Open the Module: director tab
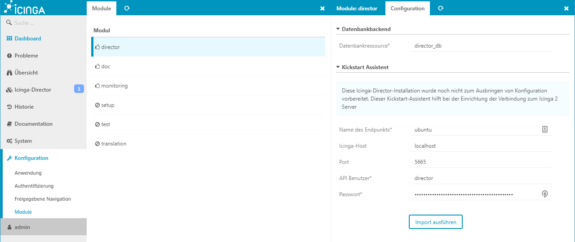The height and width of the screenshot is (242, 575). click(356, 8)
